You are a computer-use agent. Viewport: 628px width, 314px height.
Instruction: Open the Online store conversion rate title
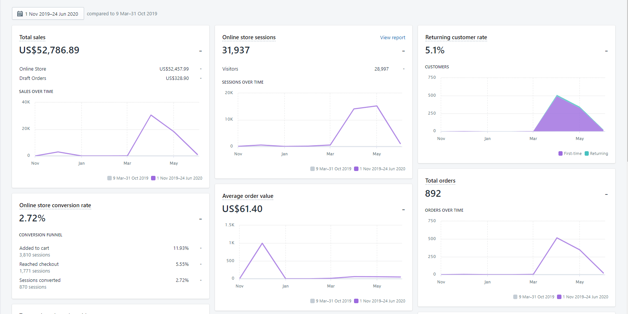pyautogui.click(x=55, y=205)
